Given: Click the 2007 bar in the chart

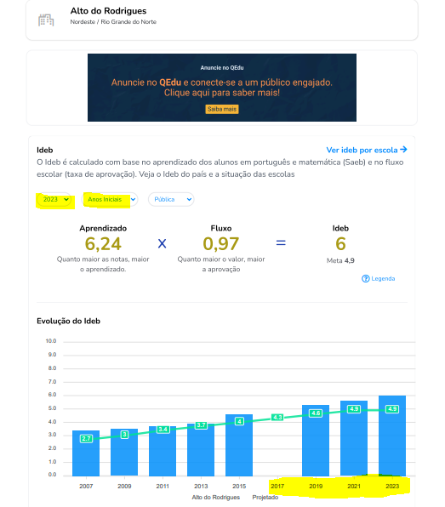Looking at the screenshot, I should pyautogui.click(x=86, y=453).
